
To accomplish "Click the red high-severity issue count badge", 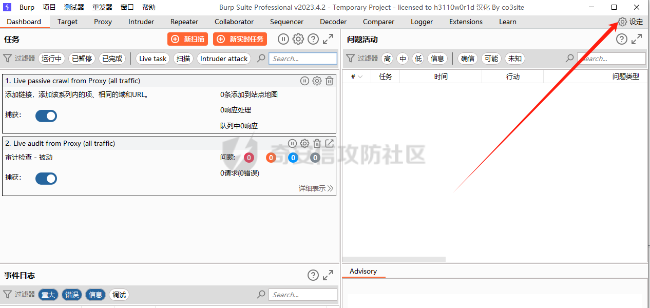I will click(249, 158).
